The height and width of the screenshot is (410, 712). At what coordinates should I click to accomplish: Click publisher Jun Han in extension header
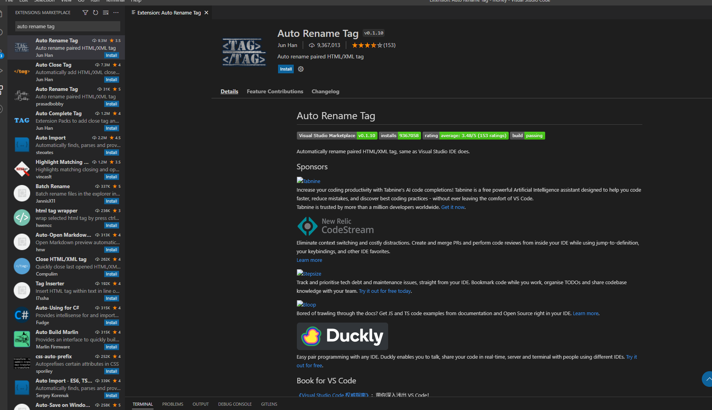[287, 45]
